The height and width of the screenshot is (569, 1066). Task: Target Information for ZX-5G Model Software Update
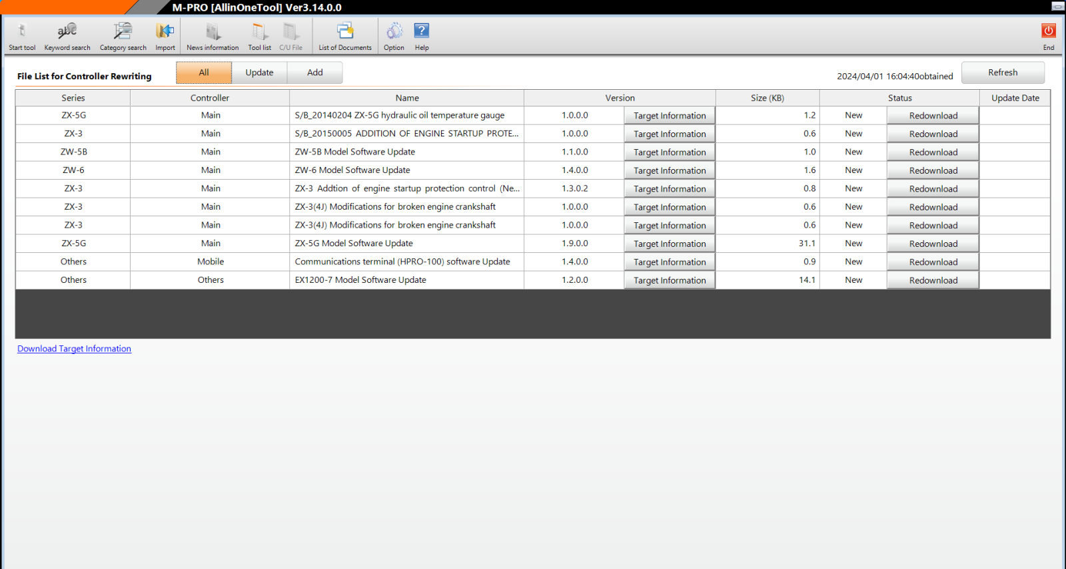click(670, 244)
